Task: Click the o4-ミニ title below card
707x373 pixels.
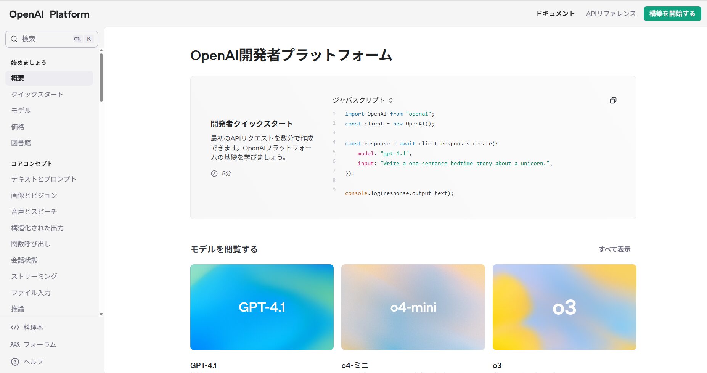Action: pyautogui.click(x=355, y=365)
